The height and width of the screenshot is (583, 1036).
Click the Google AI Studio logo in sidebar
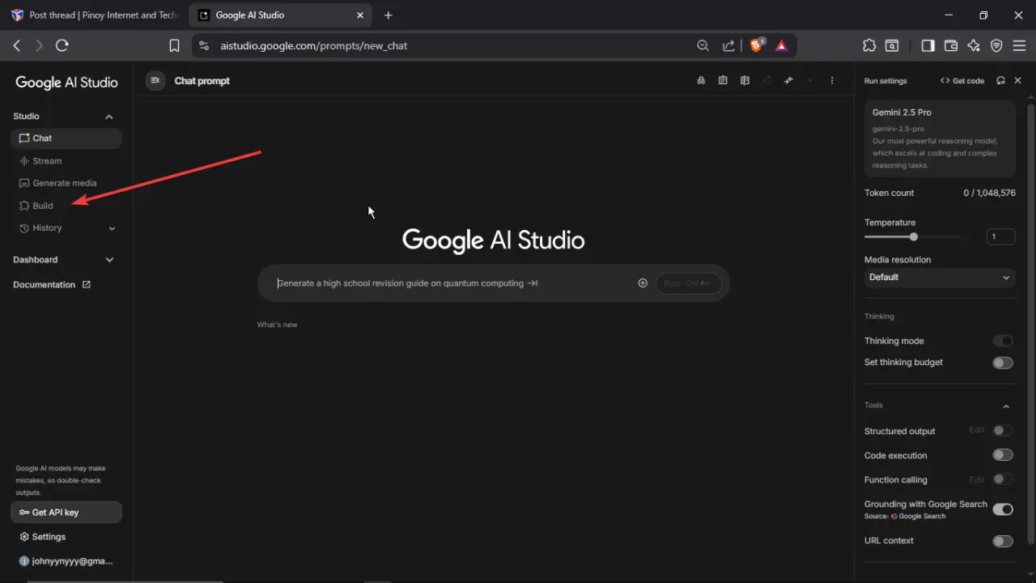[x=67, y=83]
